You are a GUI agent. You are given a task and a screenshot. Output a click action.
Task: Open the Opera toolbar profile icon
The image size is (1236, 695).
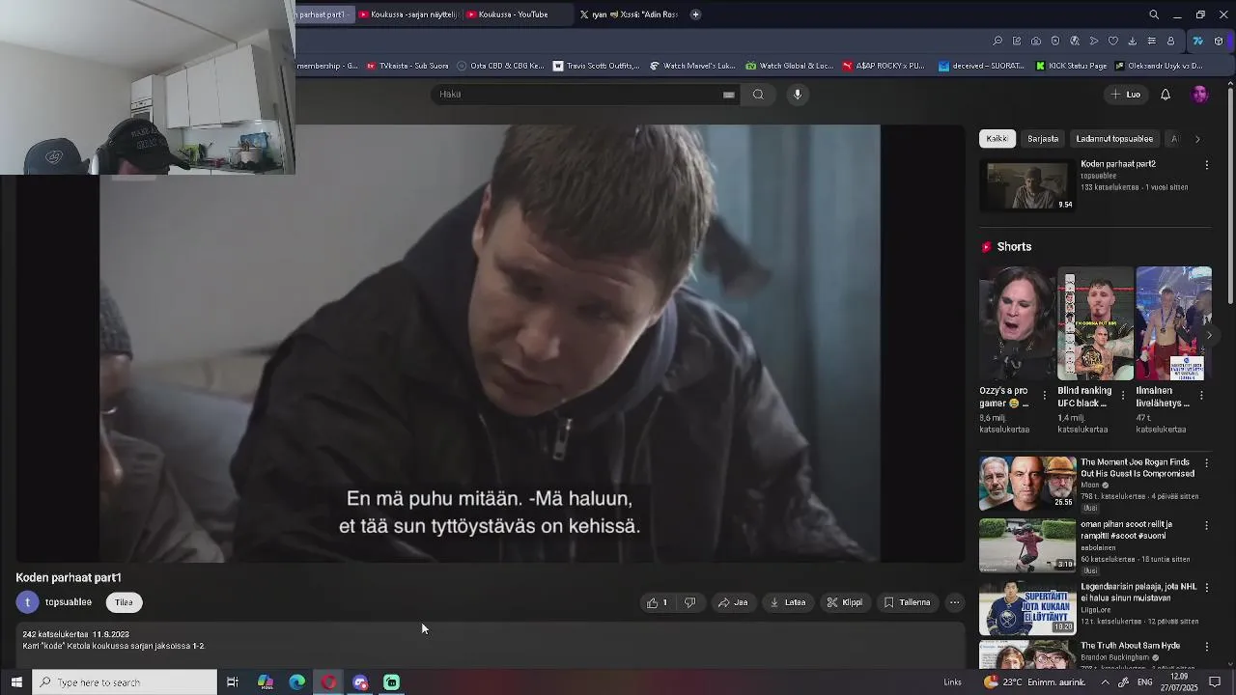[1170, 41]
